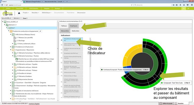Click the Résultats icon in footer
The width and height of the screenshot is (194, 105).
(x=176, y=103)
